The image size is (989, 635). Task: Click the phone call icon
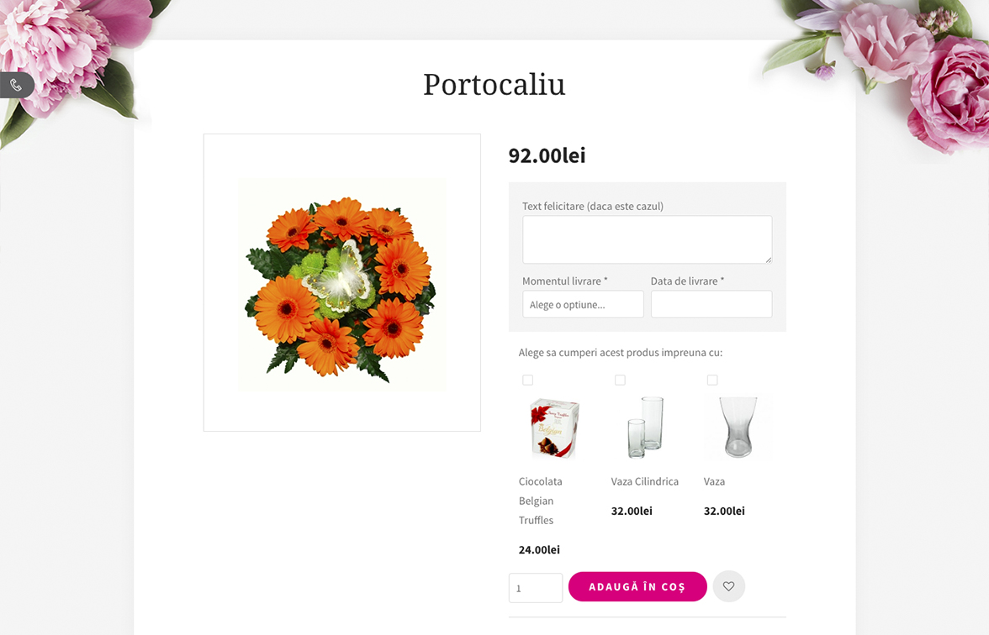coord(16,85)
